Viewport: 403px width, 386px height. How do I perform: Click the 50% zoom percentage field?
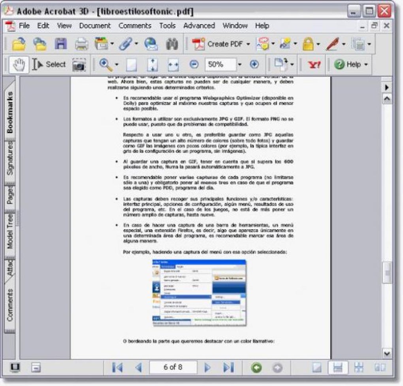220,64
